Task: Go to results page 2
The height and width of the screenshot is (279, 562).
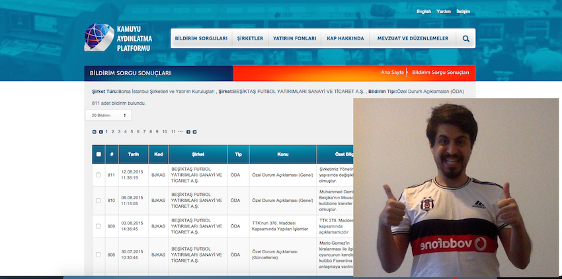Action: (x=112, y=132)
